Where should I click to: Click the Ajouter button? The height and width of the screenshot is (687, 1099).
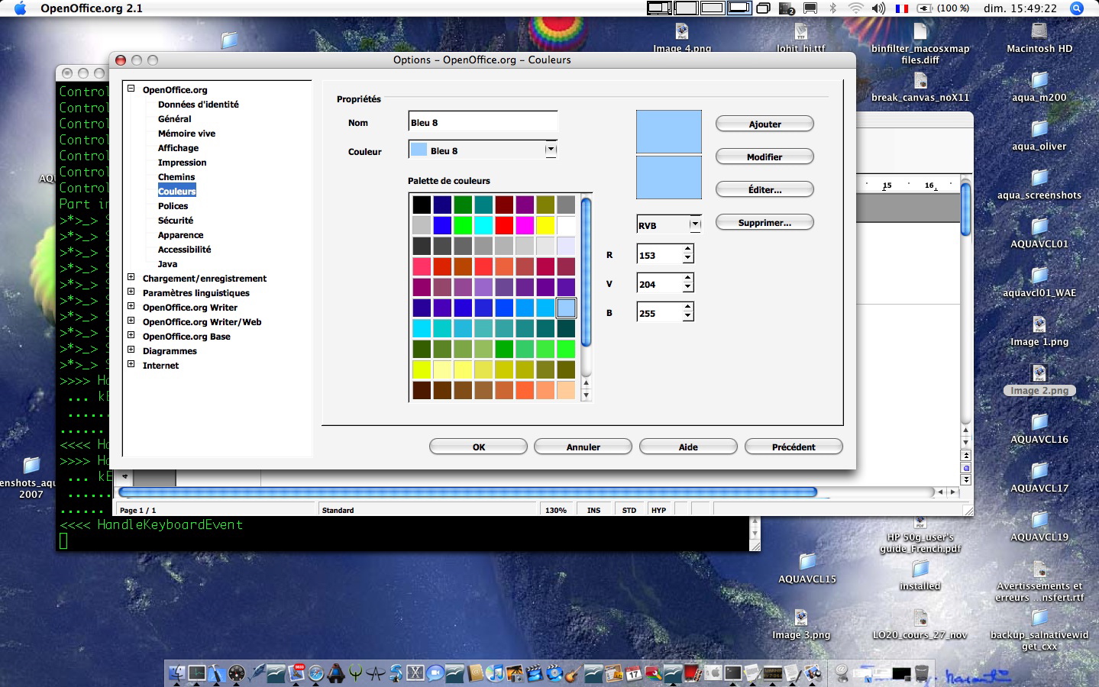coord(764,124)
